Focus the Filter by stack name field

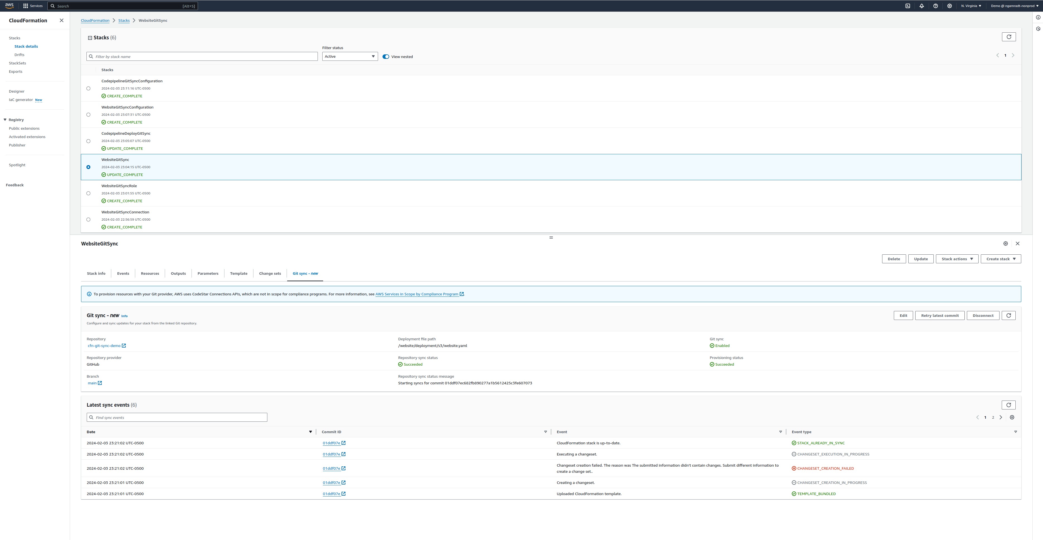(202, 56)
